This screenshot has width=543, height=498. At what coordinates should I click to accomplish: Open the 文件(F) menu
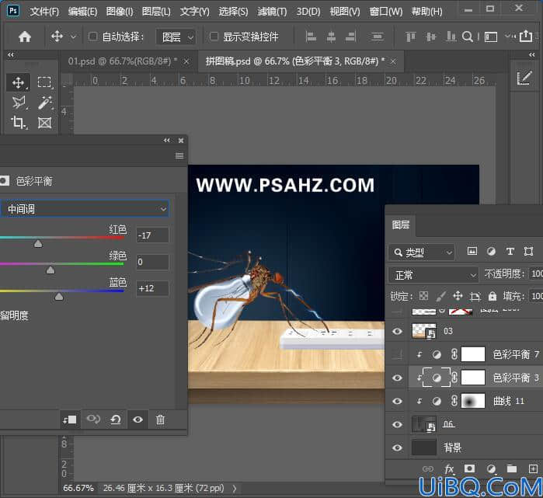(44, 12)
